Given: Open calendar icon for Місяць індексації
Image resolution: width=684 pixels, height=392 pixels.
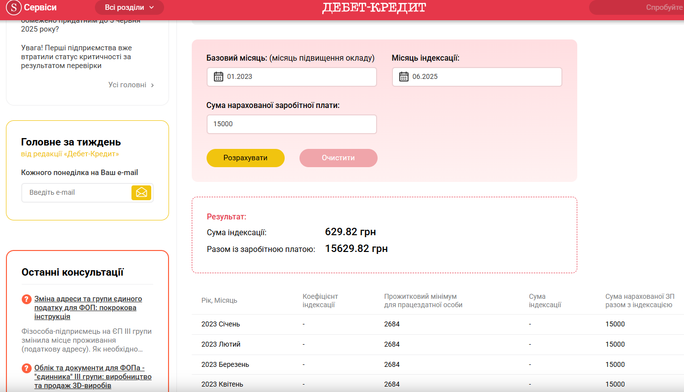Looking at the screenshot, I should 404,76.
